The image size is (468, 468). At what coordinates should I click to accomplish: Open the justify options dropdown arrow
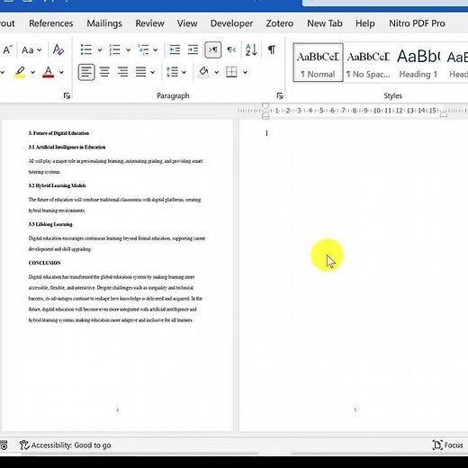point(153,72)
